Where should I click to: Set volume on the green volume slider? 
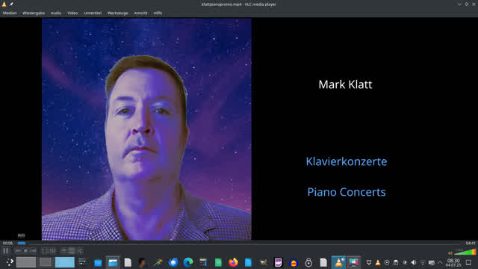point(465,252)
